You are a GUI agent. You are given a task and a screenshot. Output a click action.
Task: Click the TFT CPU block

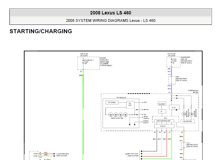click(x=130, y=104)
